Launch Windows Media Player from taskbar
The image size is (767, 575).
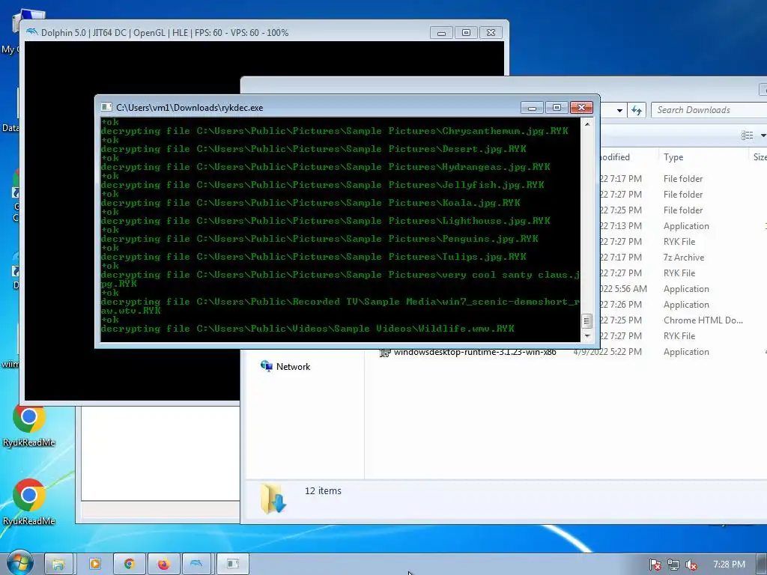pyautogui.click(x=95, y=565)
